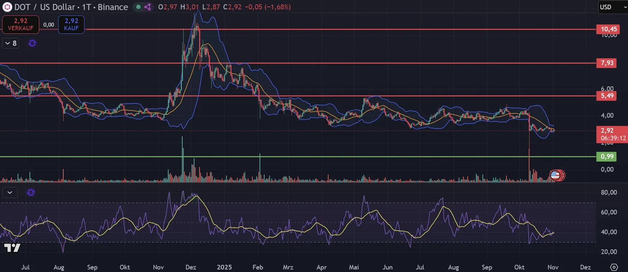
Task: Click the Polkadot DOT symbol logo icon
Action: coord(7,7)
